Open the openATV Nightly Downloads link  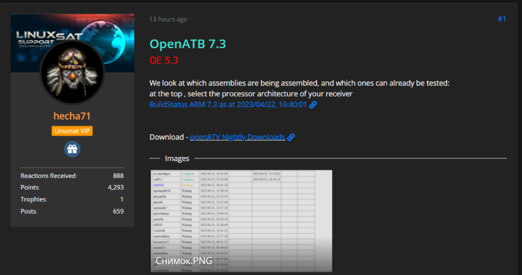pos(238,137)
